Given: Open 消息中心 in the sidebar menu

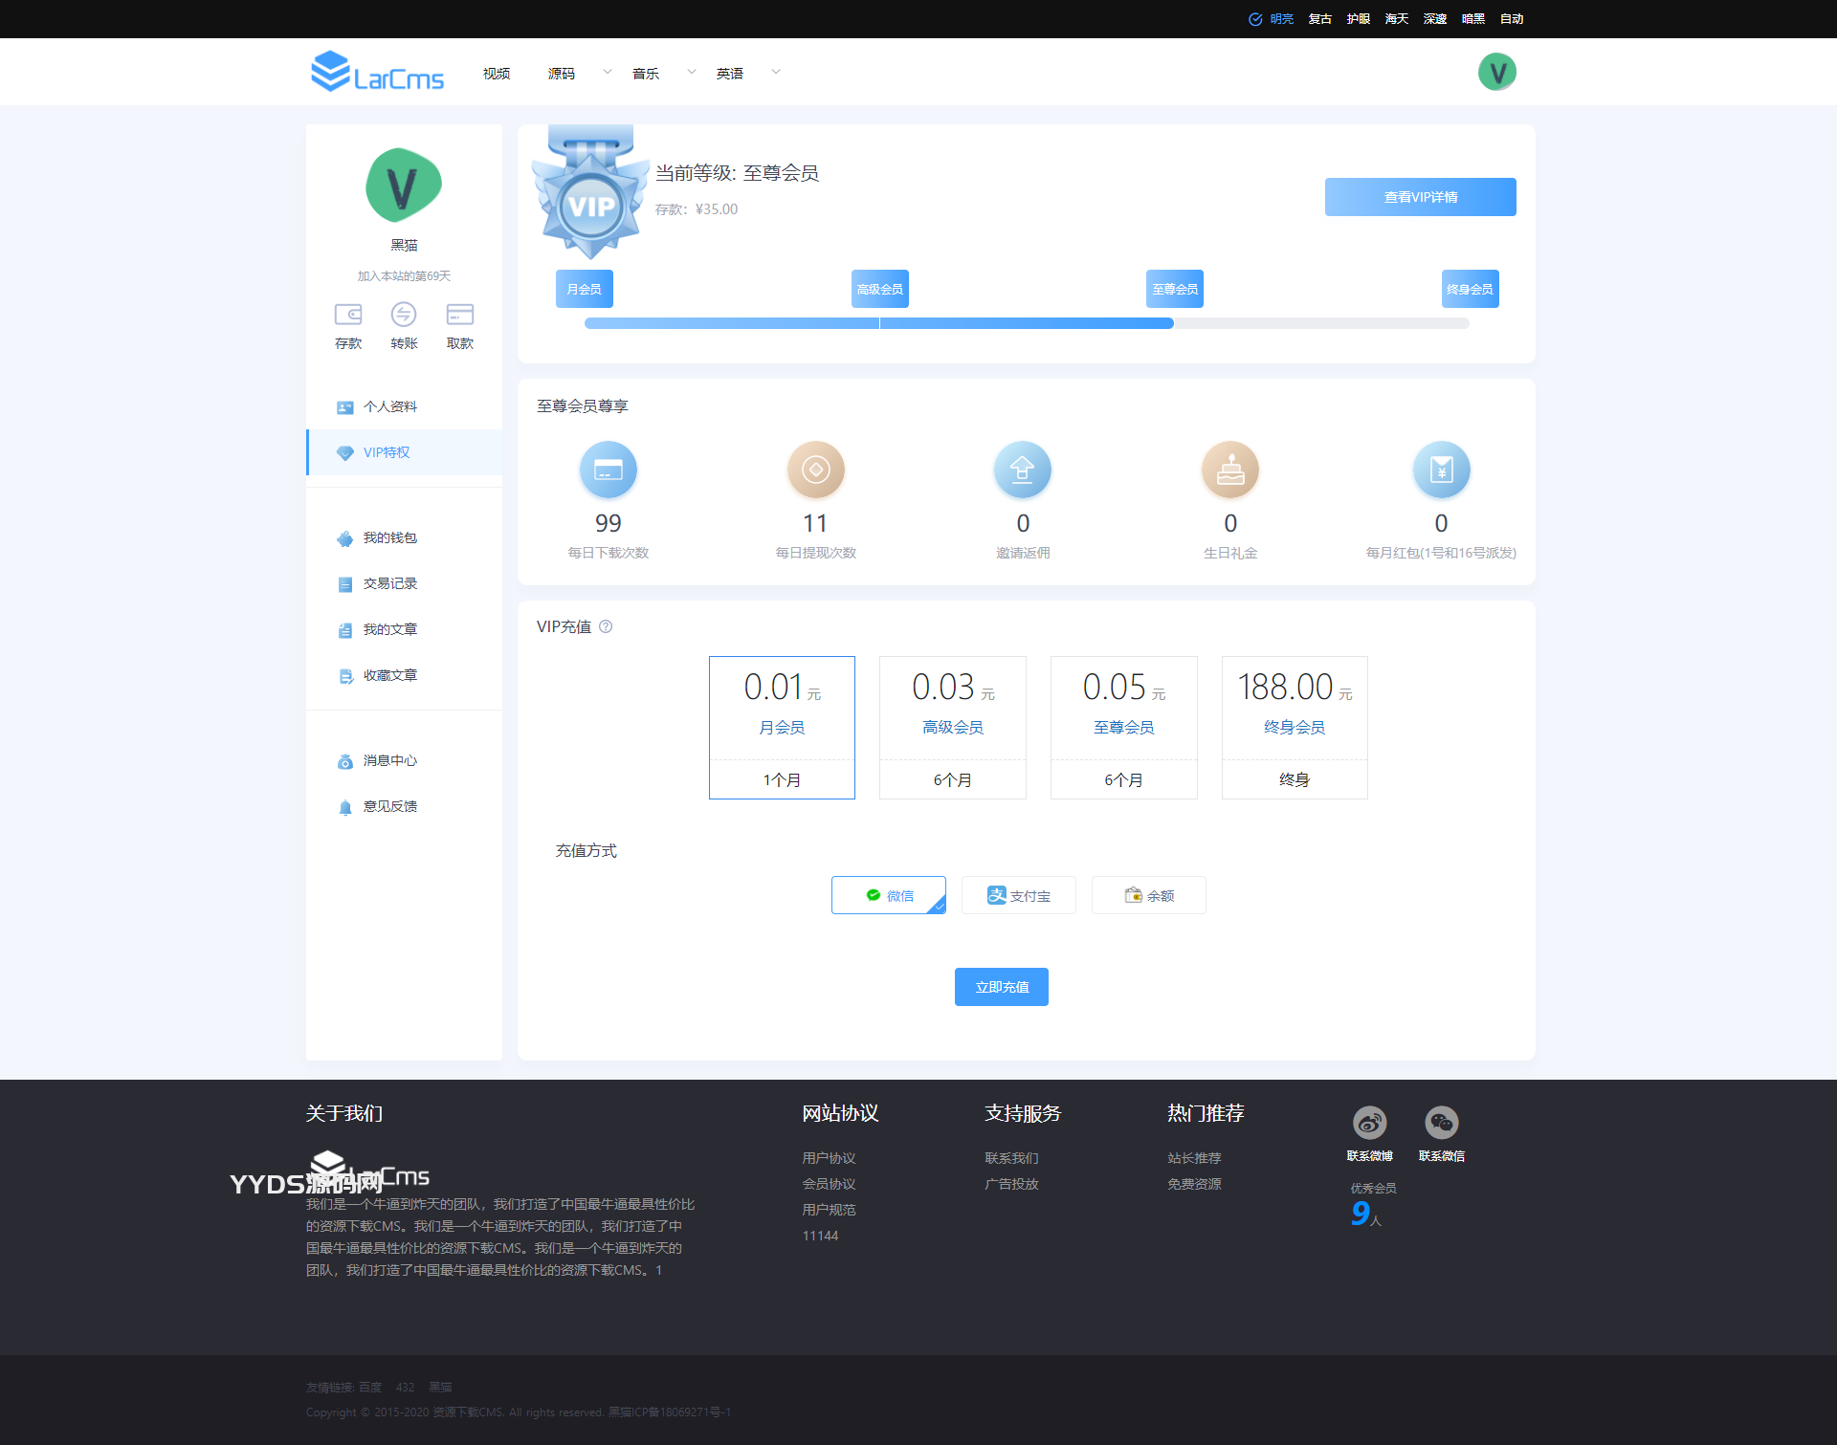Looking at the screenshot, I should [x=390, y=761].
